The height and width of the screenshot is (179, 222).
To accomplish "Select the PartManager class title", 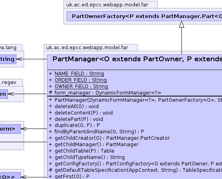I will click(x=137, y=59).
